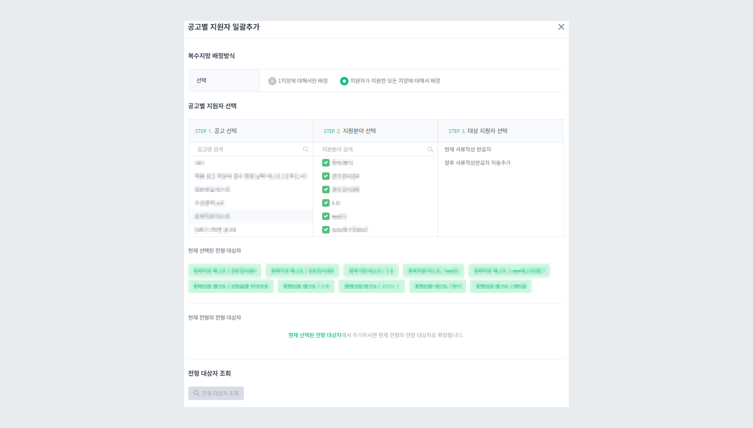Click 현재 서류작성 완료자 in STEP 3
The height and width of the screenshot is (428, 753).
pyautogui.click(x=467, y=149)
